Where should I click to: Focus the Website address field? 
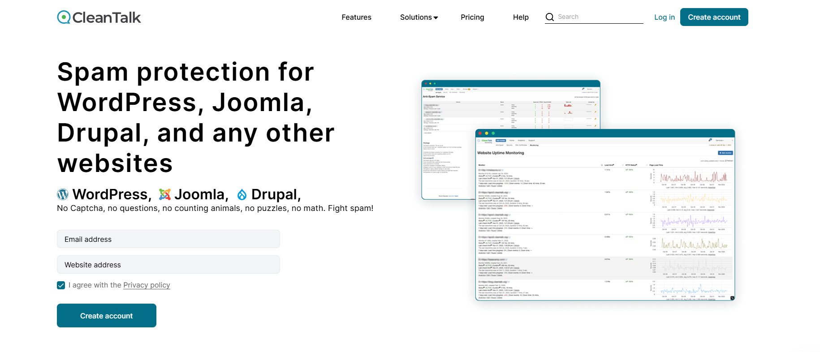tap(168, 265)
